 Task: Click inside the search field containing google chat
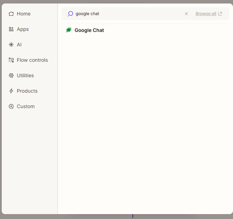pyautogui.click(x=126, y=14)
